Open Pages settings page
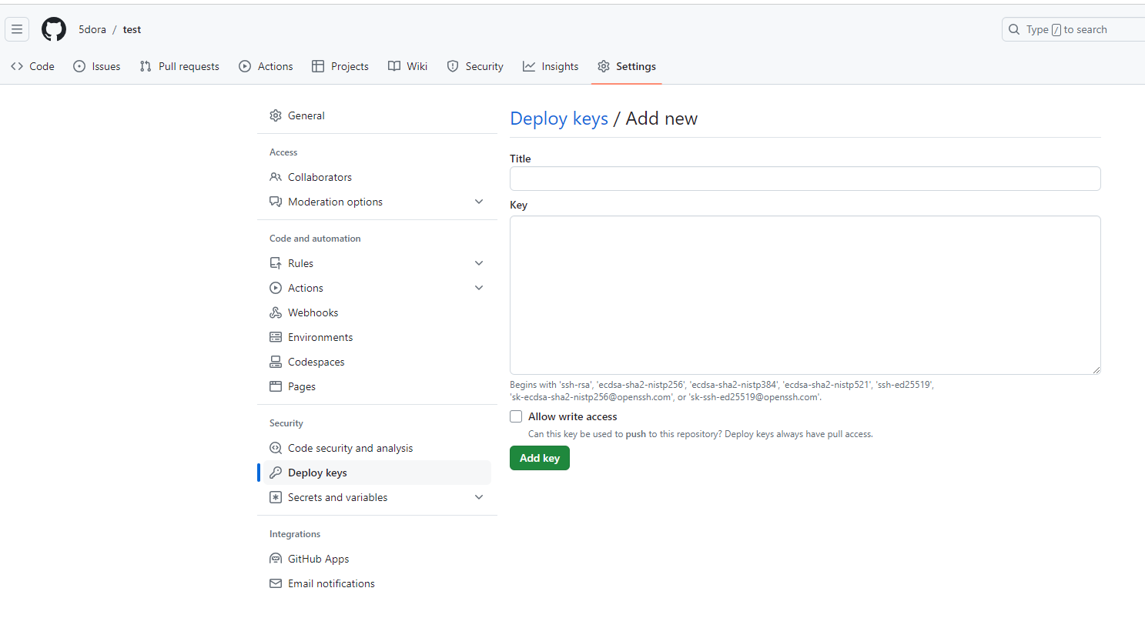The width and height of the screenshot is (1145, 618). click(x=377, y=386)
